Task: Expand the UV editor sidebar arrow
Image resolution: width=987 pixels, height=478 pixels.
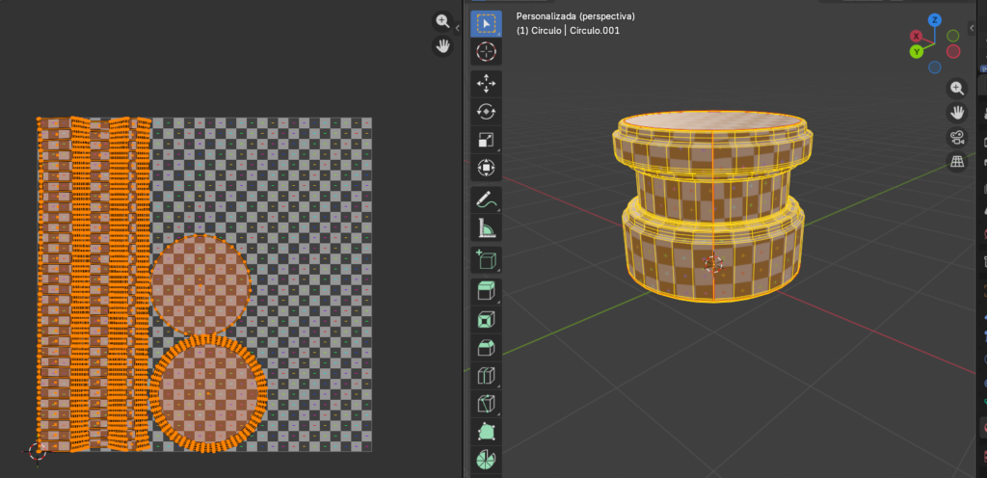Action: [x=458, y=28]
